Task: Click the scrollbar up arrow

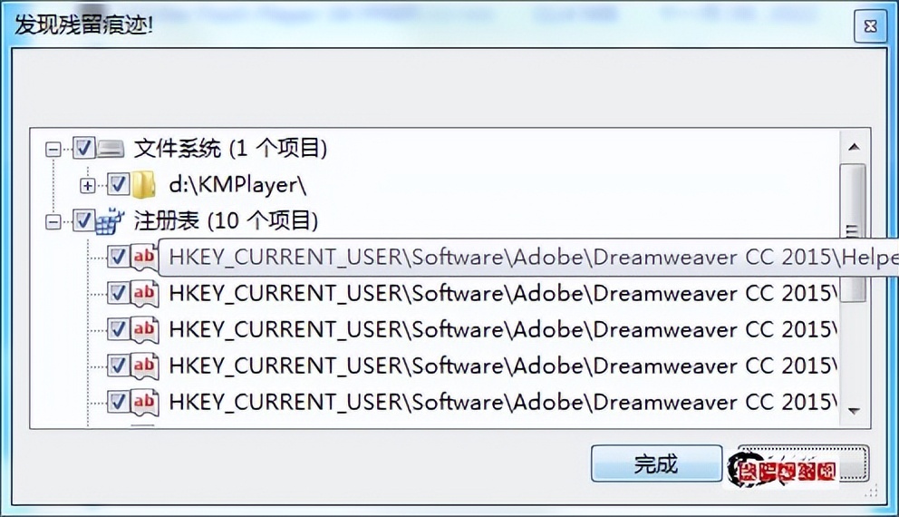Action: [854, 147]
